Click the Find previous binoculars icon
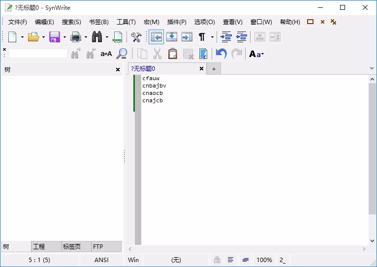Screen dimensions: 377x267 tap(91, 54)
